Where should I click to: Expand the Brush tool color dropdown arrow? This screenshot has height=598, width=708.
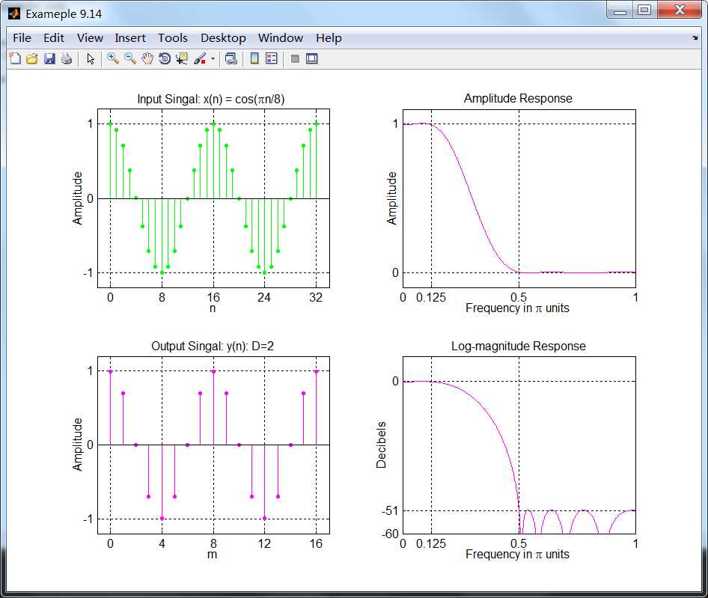213,58
